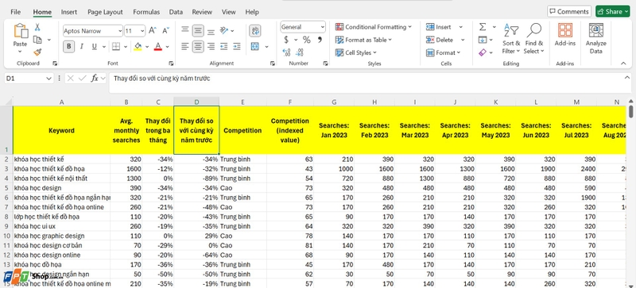Launch Analyze Data tool
636x288 pixels.
pyautogui.click(x=595, y=39)
